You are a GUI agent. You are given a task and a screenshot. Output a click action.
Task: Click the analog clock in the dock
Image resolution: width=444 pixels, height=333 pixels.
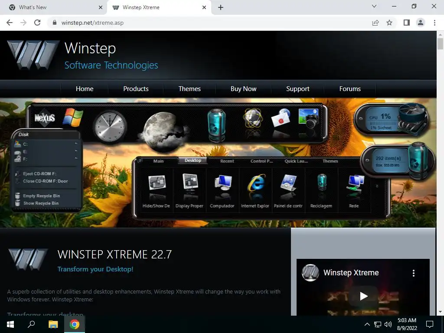[x=110, y=127]
